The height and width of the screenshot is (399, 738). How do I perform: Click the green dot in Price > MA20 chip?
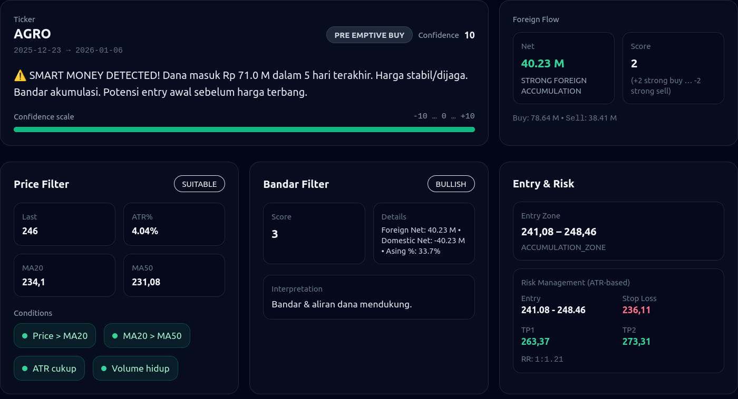24,336
